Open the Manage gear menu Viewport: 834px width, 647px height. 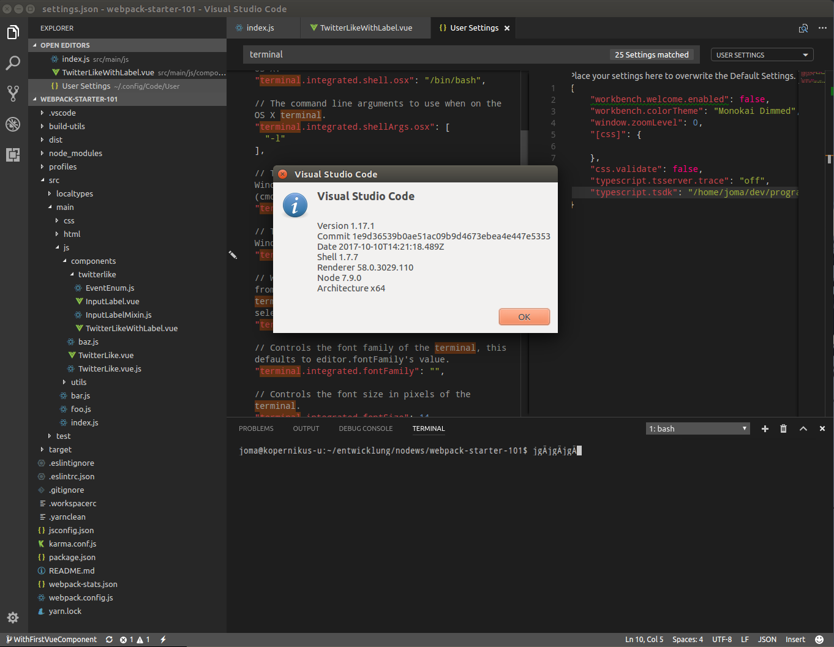click(13, 618)
